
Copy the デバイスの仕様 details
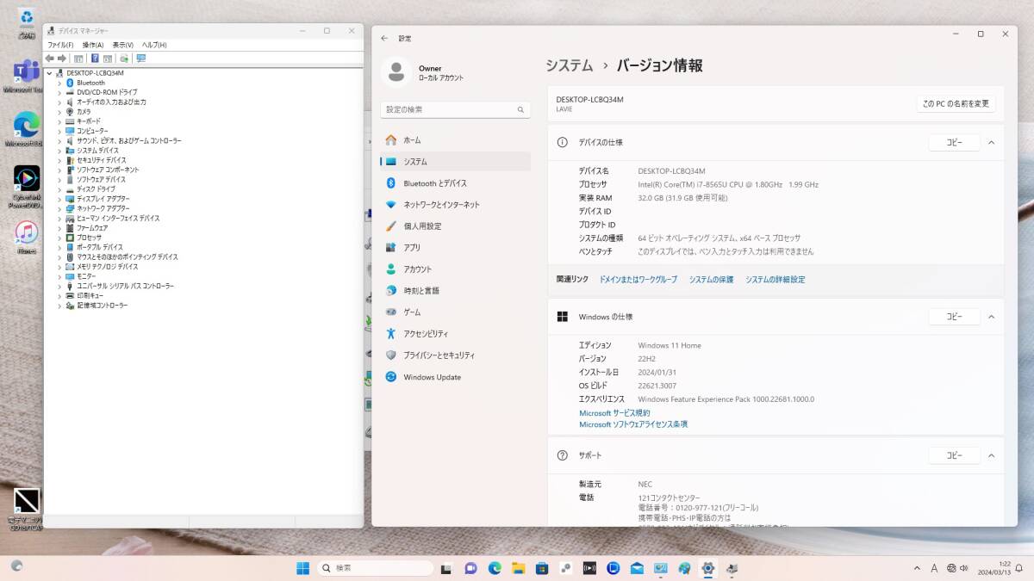(x=954, y=142)
